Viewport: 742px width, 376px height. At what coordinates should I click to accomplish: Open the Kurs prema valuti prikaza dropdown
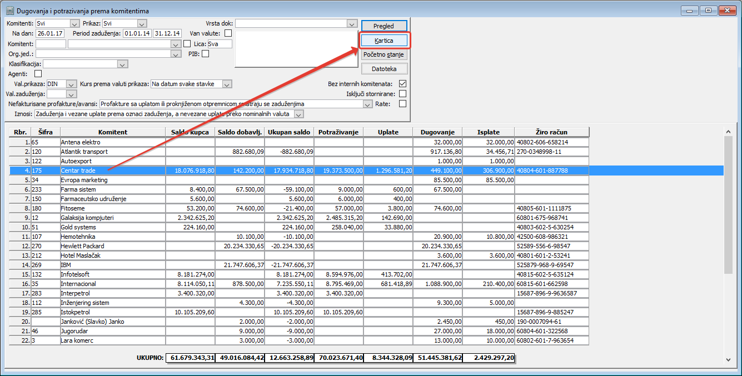(x=227, y=84)
